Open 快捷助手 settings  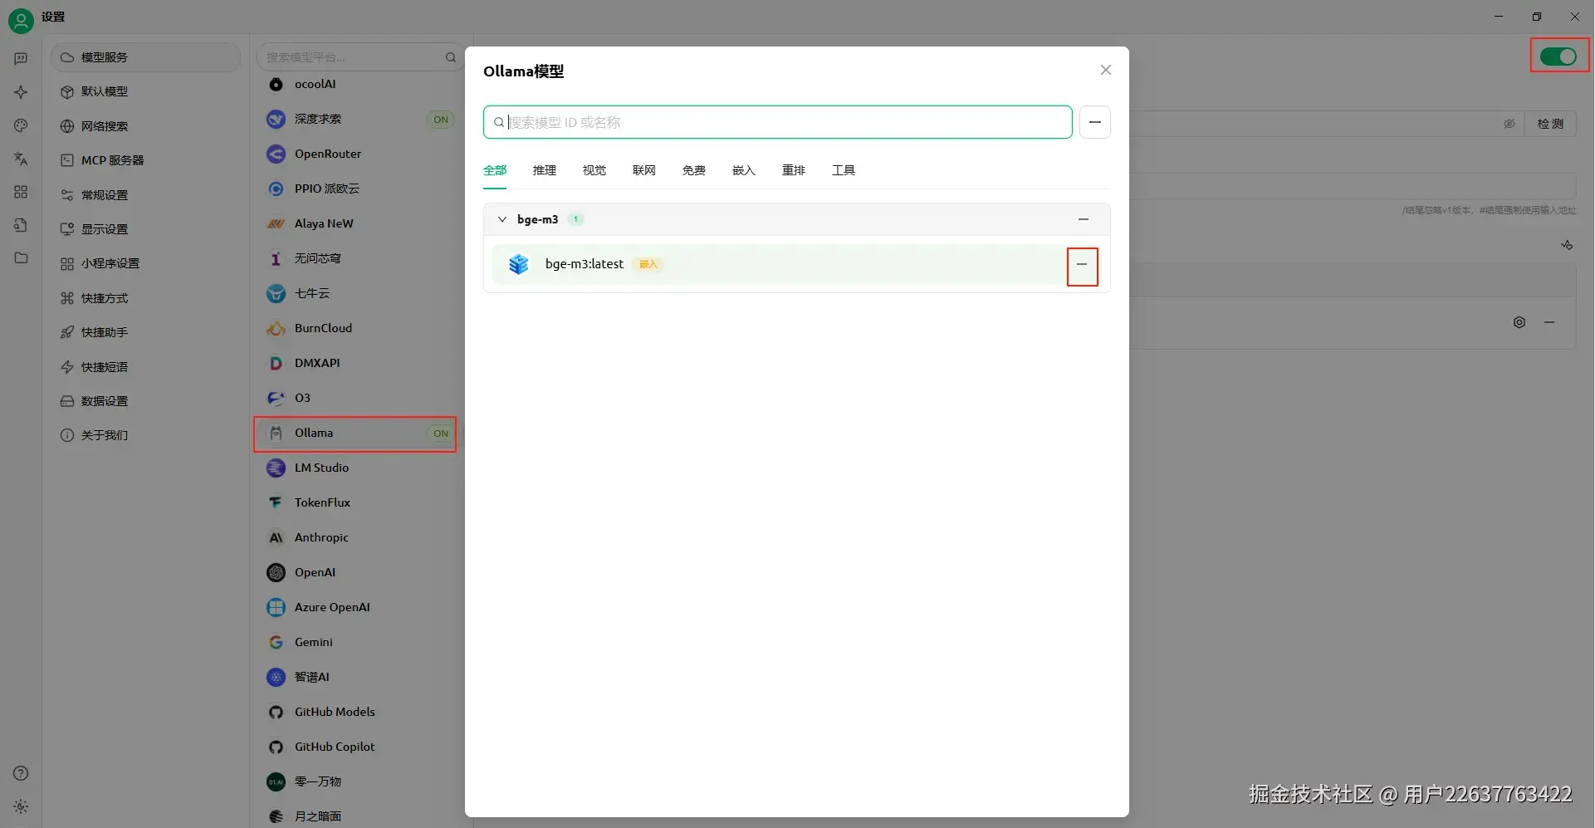click(145, 332)
